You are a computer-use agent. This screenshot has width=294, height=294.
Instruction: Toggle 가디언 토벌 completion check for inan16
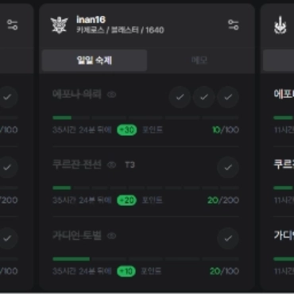point(228,238)
